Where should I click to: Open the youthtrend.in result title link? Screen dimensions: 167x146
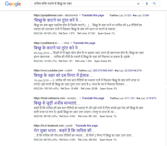pyautogui.click(x=58, y=48)
